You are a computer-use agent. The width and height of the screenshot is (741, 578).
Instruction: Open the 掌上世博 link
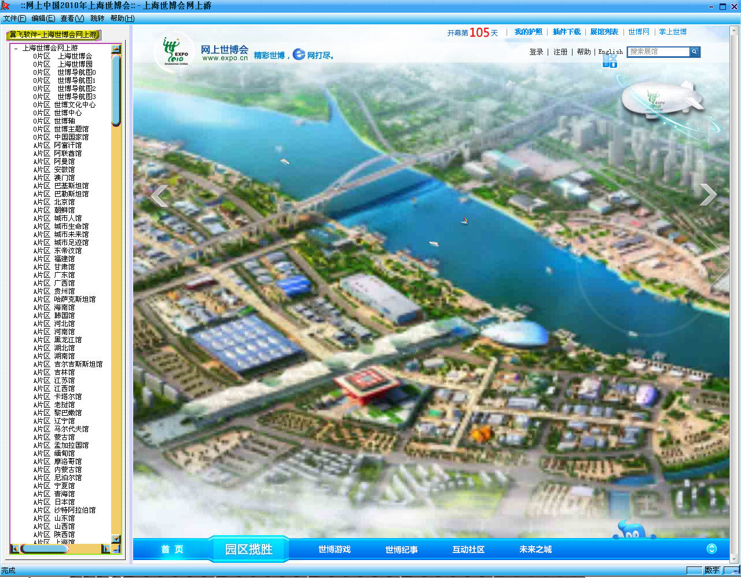(673, 32)
